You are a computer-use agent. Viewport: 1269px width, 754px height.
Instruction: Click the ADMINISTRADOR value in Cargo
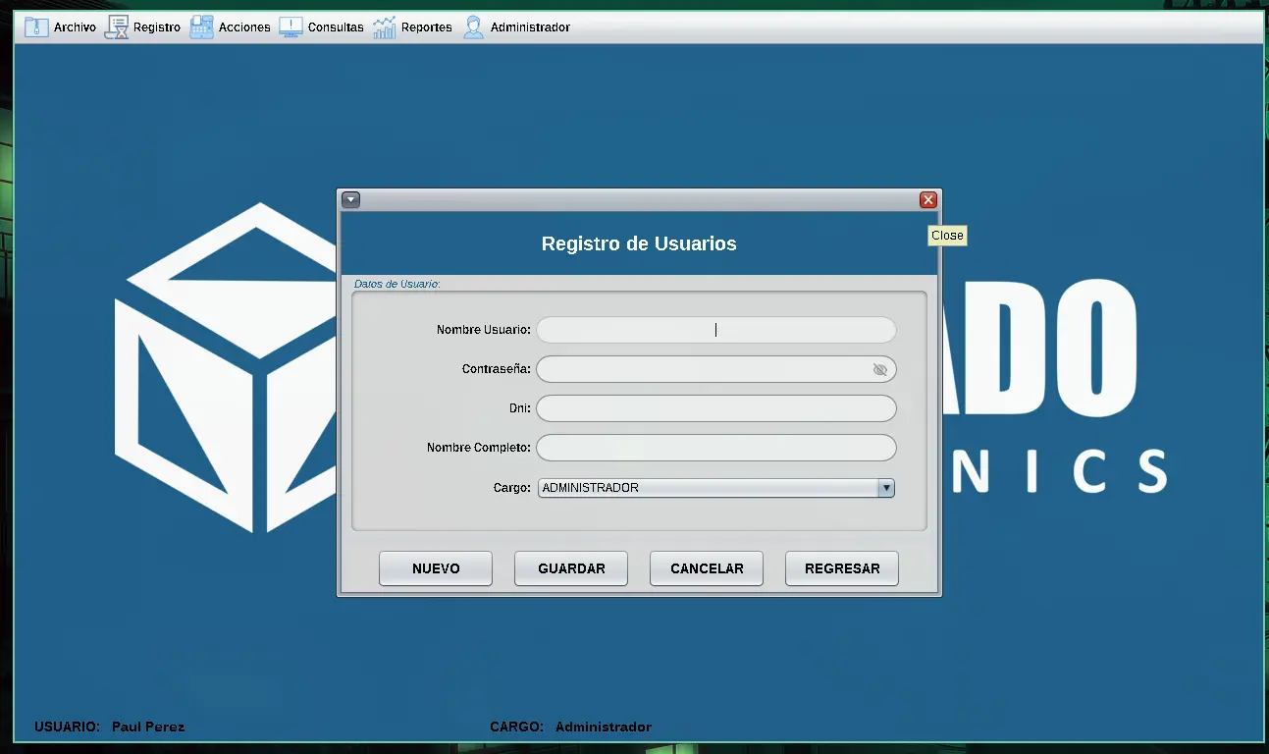pyautogui.click(x=590, y=488)
